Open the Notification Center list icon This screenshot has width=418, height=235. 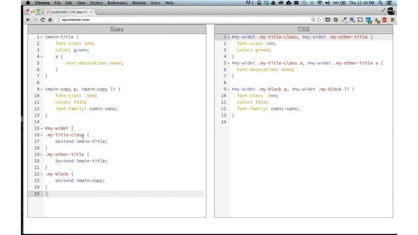(389, 3)
